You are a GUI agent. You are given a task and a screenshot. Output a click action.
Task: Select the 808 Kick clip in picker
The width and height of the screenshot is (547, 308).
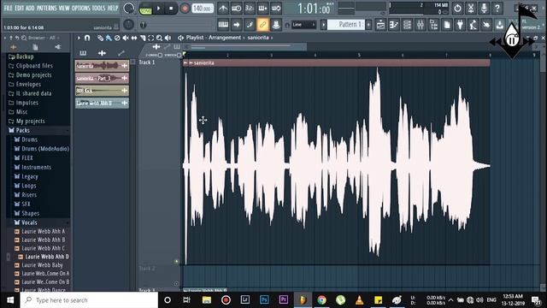(x=102, y=91)
